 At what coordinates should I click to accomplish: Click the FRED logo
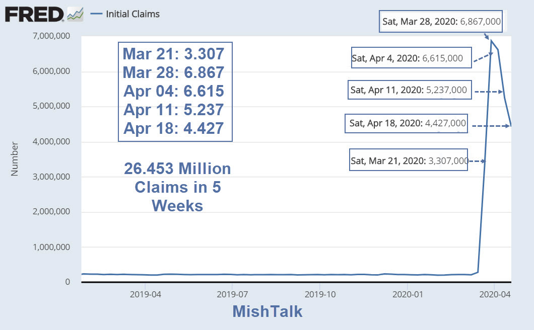pyautogui.click(x=34, y=15)
